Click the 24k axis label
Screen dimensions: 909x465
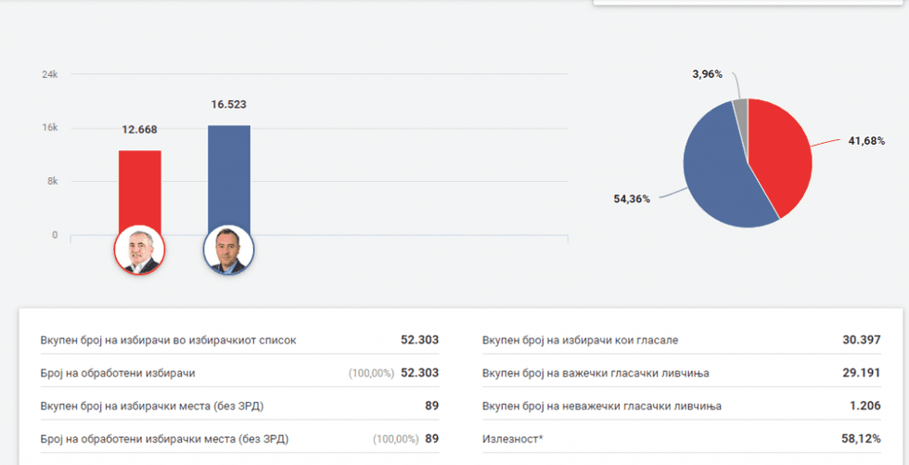50,74
